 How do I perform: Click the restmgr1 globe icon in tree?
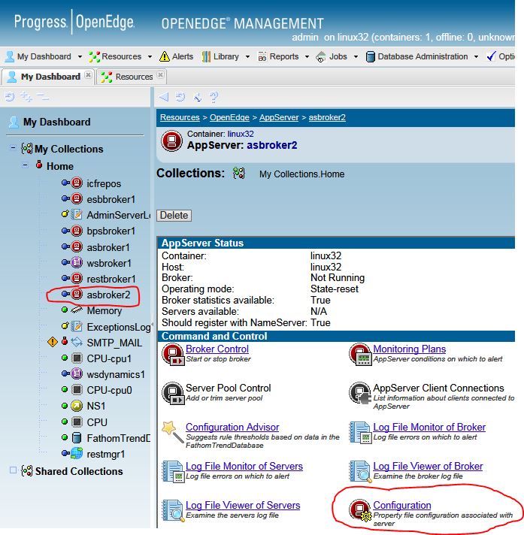click(x=77, y=453)
